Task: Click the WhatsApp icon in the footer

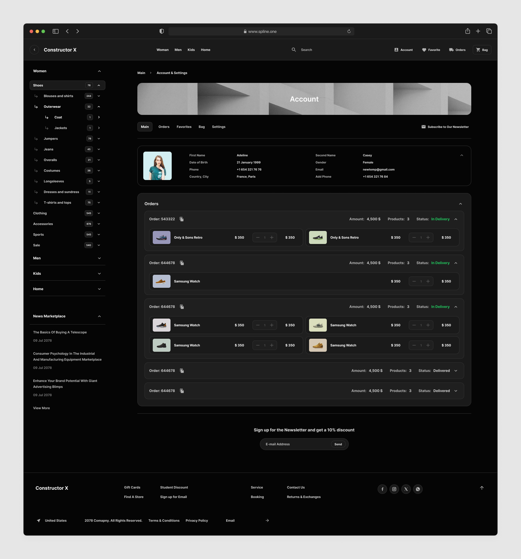Action: click(x=418, y=489)
